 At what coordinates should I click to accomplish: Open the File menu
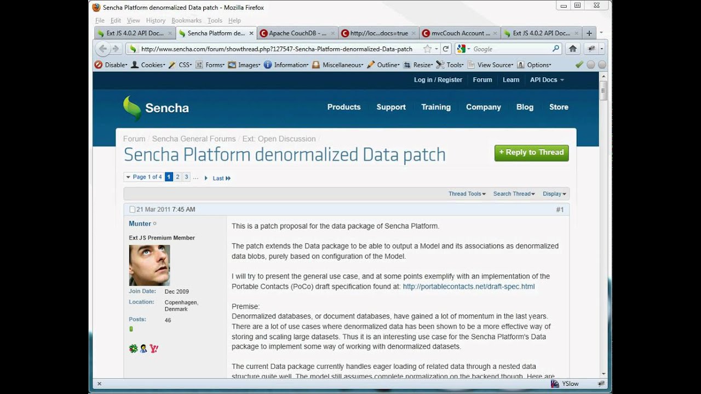[x=100, y=20]
